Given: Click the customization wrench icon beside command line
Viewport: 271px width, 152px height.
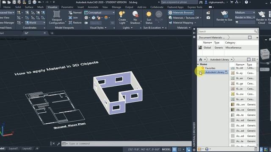Looking at the screenshot, I should coord(58,144).
